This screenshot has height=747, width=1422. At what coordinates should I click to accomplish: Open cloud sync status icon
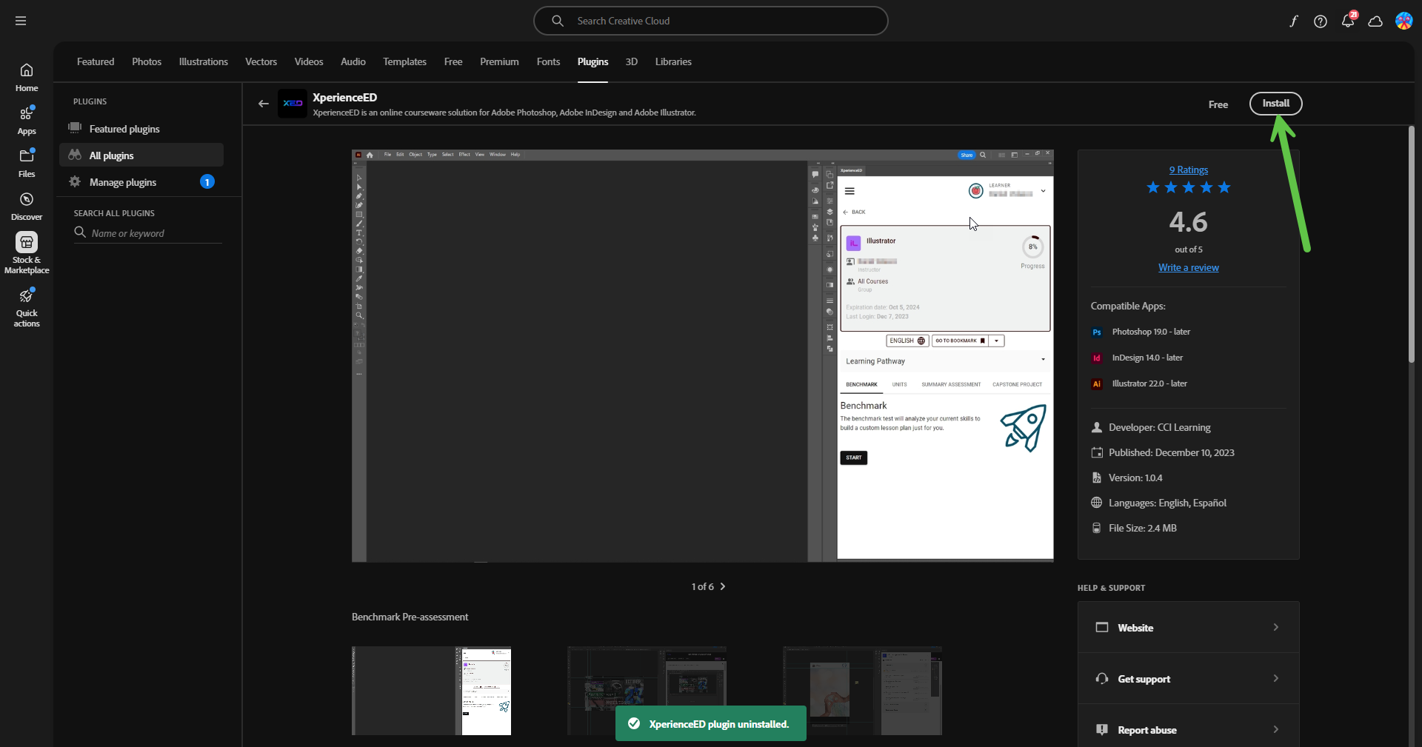pos(1375,21)
